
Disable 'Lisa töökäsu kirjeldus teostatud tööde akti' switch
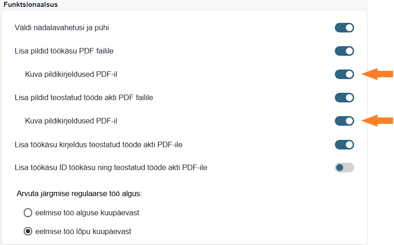point(344,144)
